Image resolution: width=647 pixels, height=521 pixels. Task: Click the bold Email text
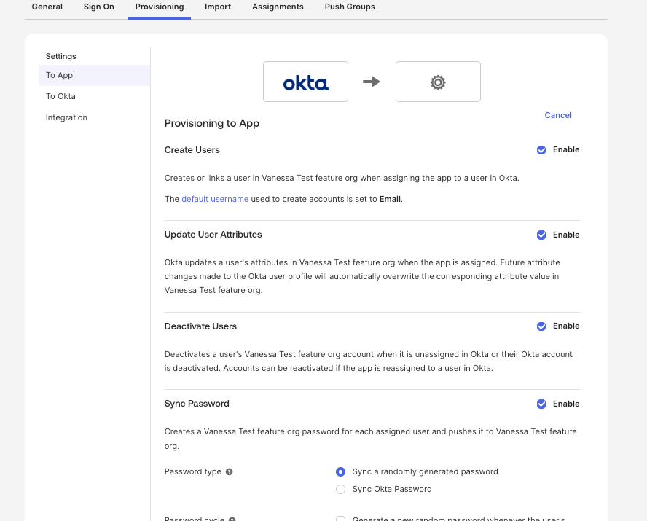point(390,199)
